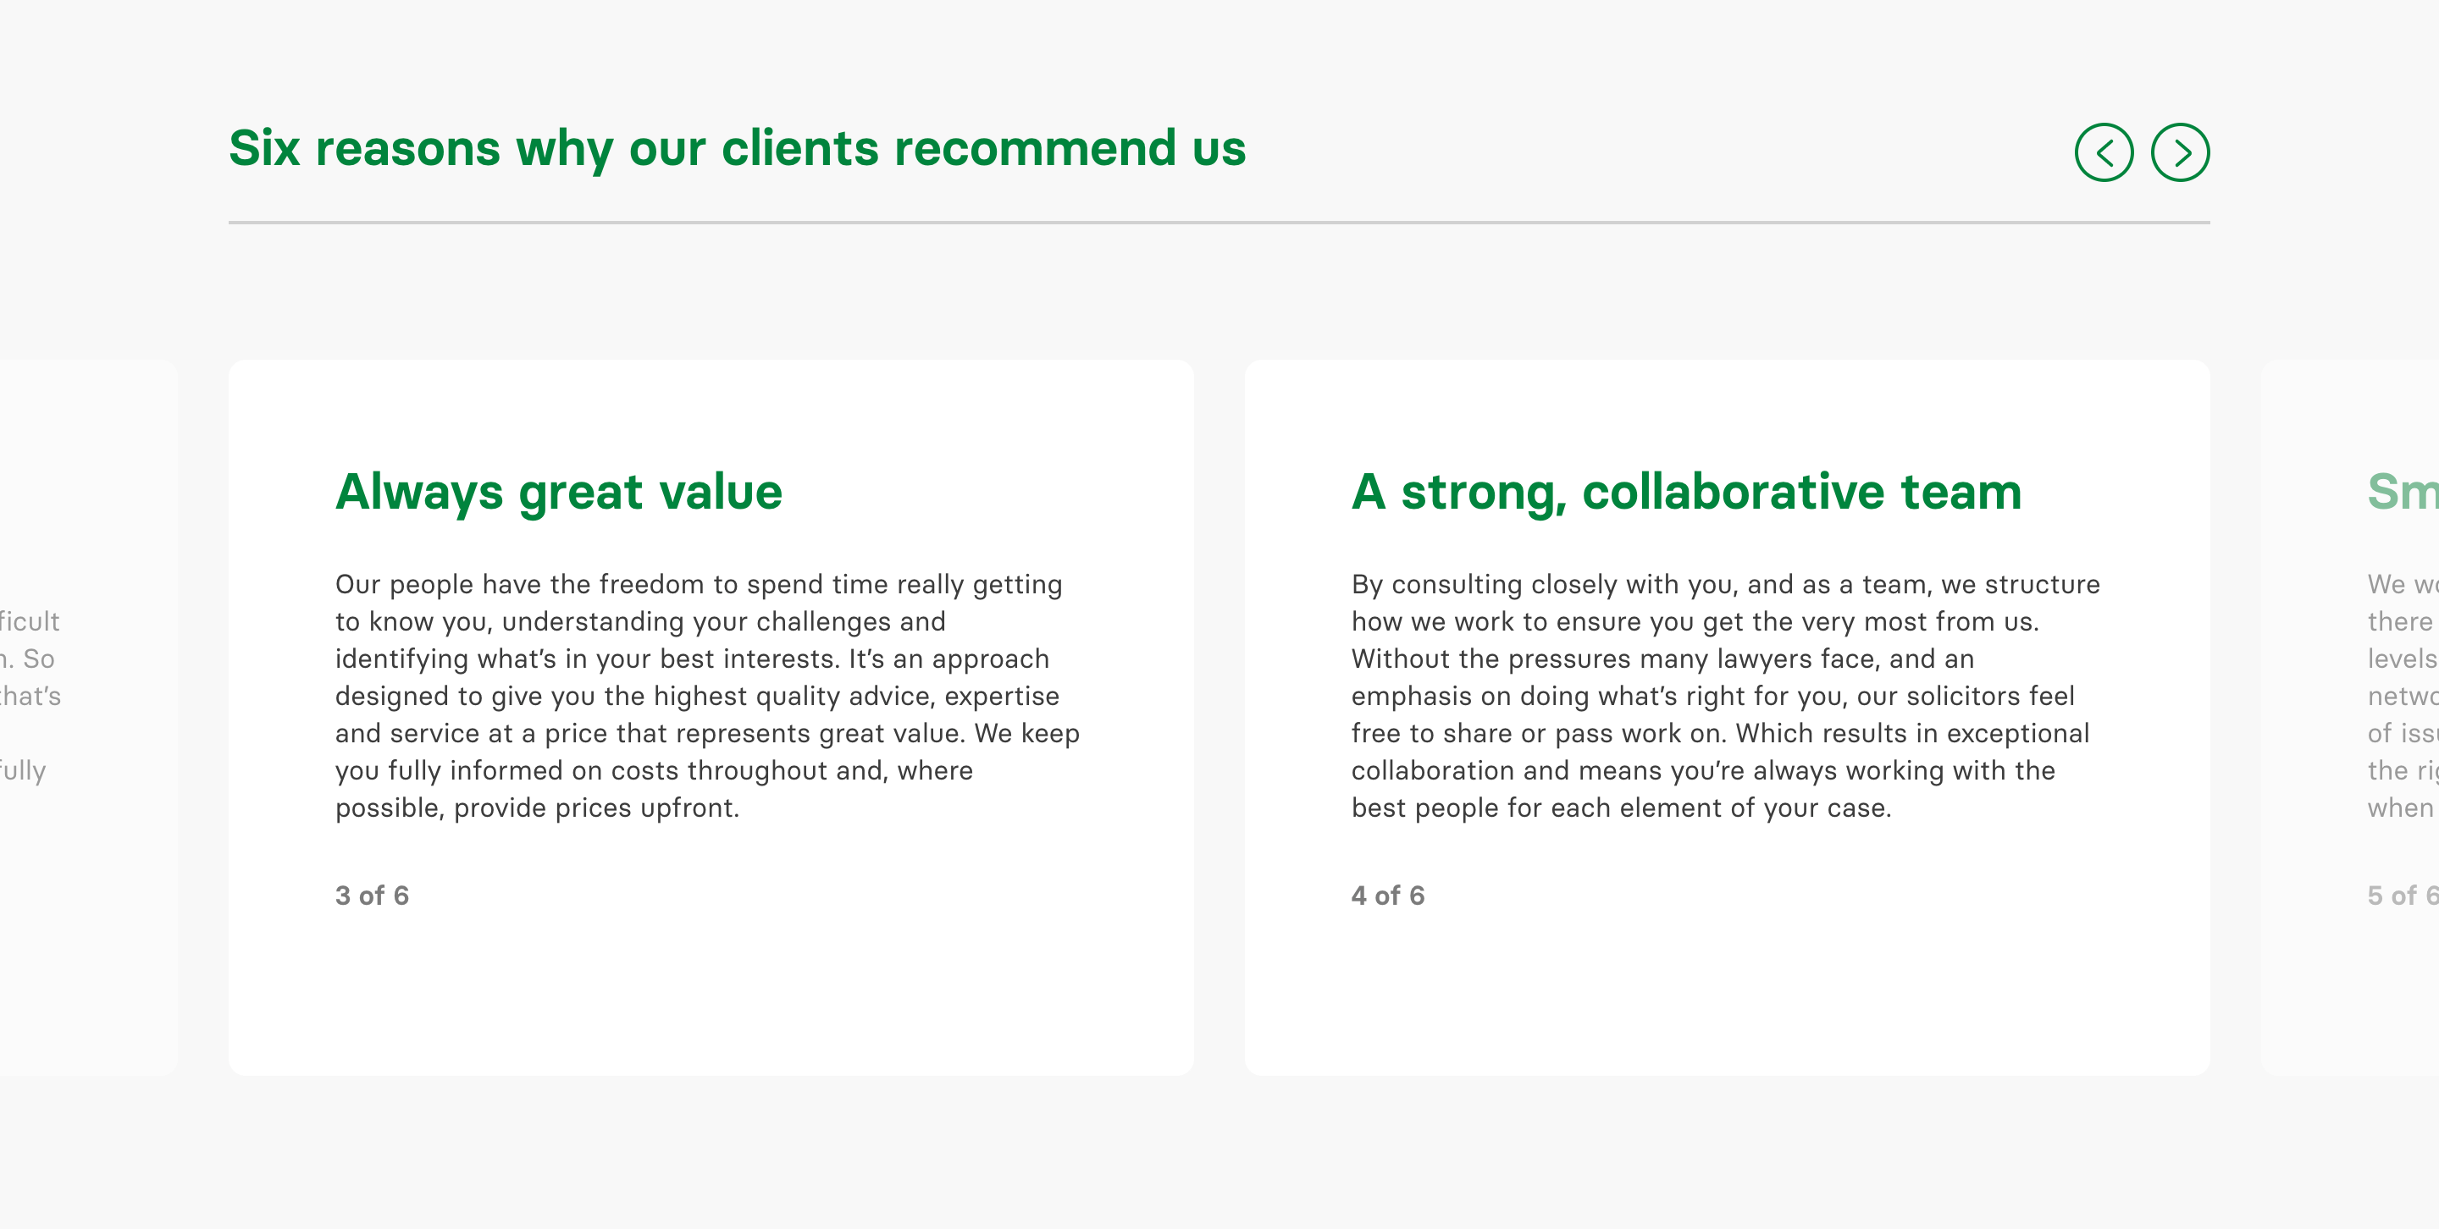This screenshot has width=2439, height=1229.
Task: Click the "4 of 6" slide counter
Action: 1387,895
